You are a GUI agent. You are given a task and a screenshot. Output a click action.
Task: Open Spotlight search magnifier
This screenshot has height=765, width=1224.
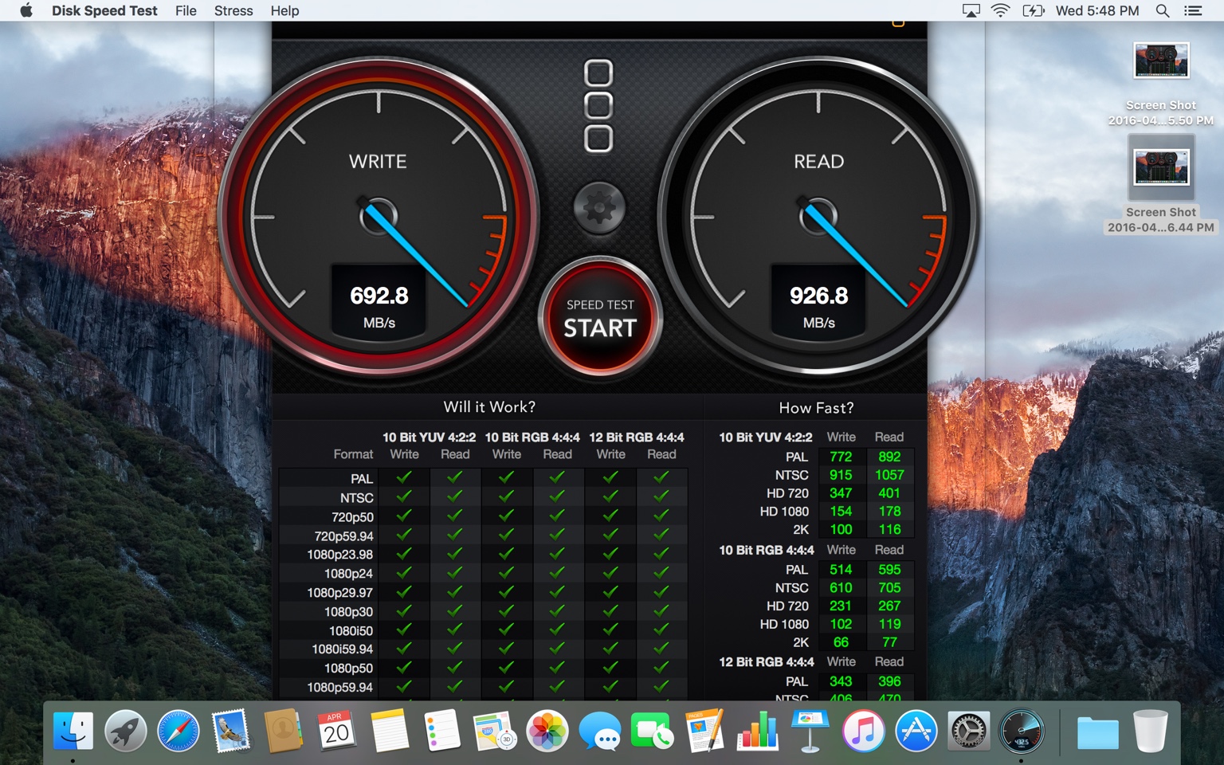pyautogui.click(x=1163, y=10)
